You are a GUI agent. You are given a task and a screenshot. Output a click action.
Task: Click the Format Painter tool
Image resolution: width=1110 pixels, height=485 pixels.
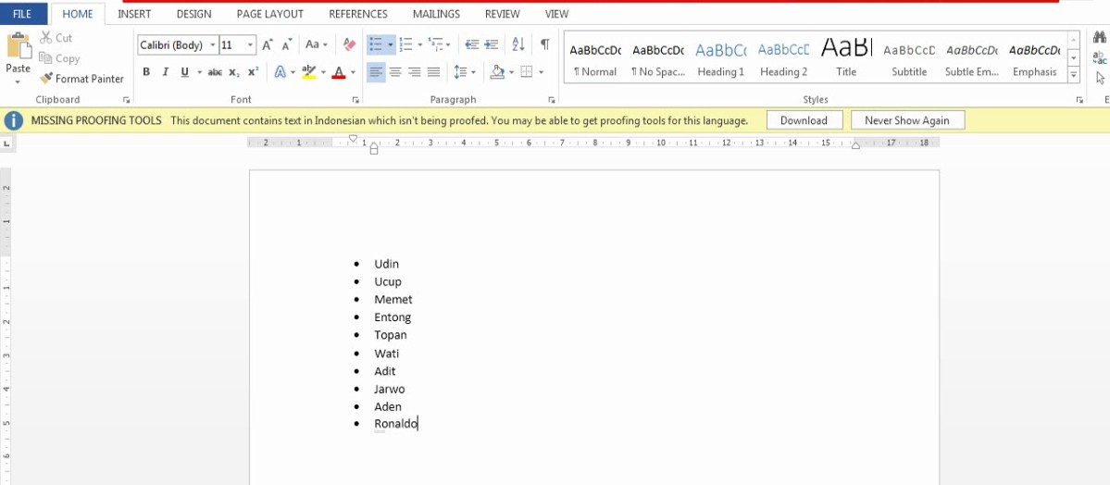[x=81, y=79]
